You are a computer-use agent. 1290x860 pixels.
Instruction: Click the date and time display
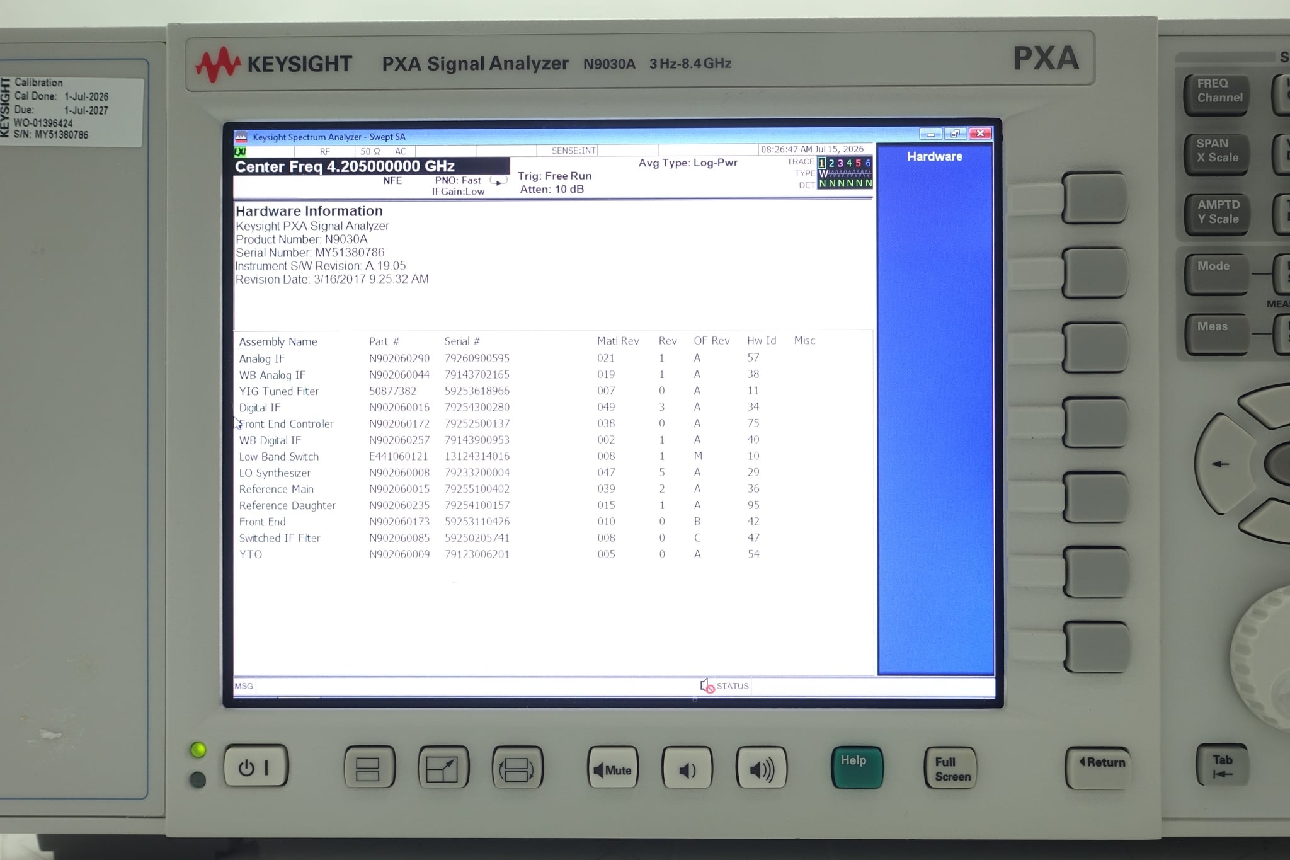click(x=812, y=149)
